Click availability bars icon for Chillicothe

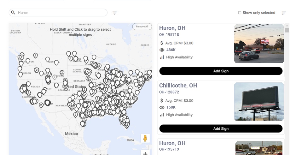tap(162, 115)
